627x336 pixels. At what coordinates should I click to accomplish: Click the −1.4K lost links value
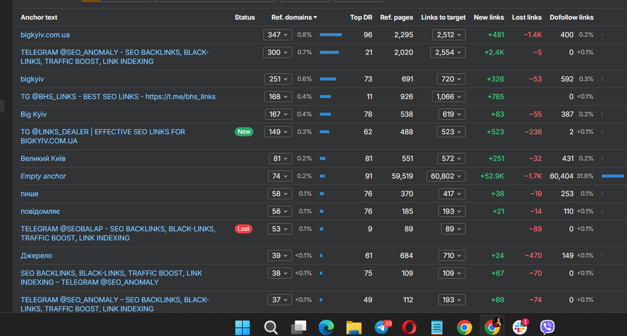tap(532, 35)
